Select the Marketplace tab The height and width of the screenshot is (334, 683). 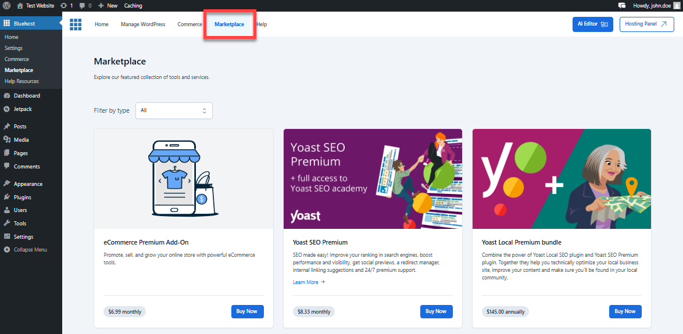pyautogui.click(x=229, y=24)
